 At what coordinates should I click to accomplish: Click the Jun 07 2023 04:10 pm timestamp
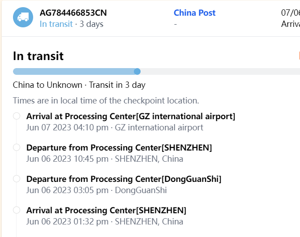pos(67,128)
